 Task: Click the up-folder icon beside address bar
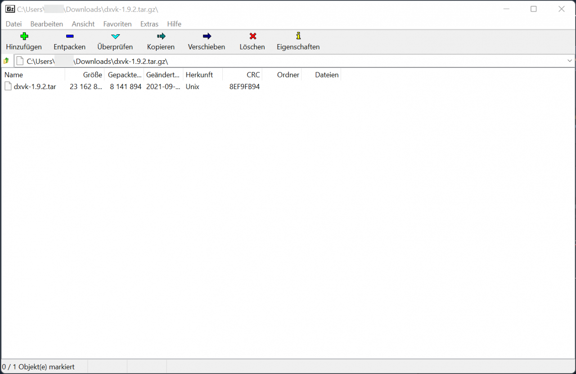click(x=6, y=61)
